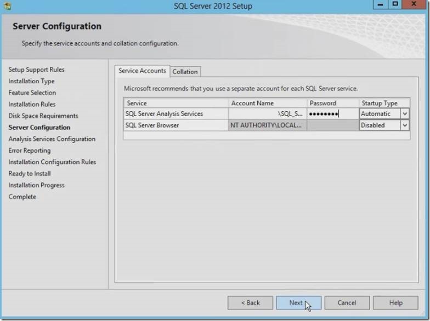Viewport: 430px width, 321px height.
Task: Cancel the SQL Server setup
Action: point(347,303)
